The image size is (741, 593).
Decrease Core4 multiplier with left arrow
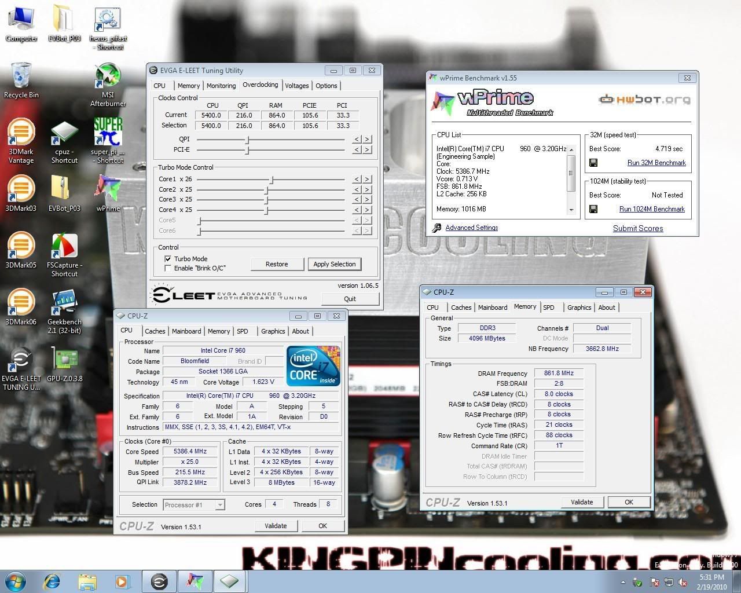[357, 210]
